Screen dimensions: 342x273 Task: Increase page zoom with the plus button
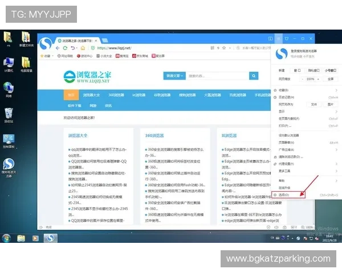coord(318,79)
